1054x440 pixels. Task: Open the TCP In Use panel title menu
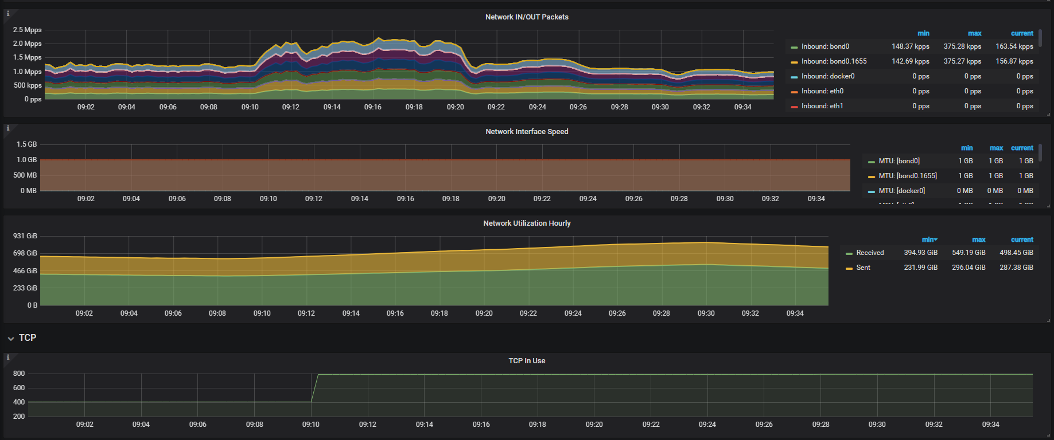point(527,361)
